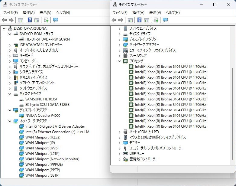Image resolution: width=236 pixels, height=186 pixels.
Task: Expand オーディオの入力および出力 node
Action: 10,50
